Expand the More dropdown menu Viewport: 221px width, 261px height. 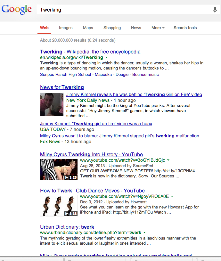[158, 28]
